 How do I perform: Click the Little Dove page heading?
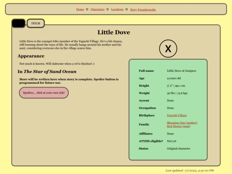pyautogui.click(x=113, y=32)
